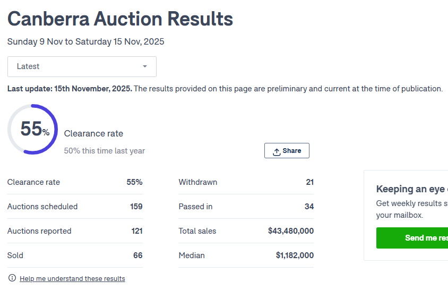Open the Latest results dropdown
This screenshot has height=290, width=448.
point(82,66)
